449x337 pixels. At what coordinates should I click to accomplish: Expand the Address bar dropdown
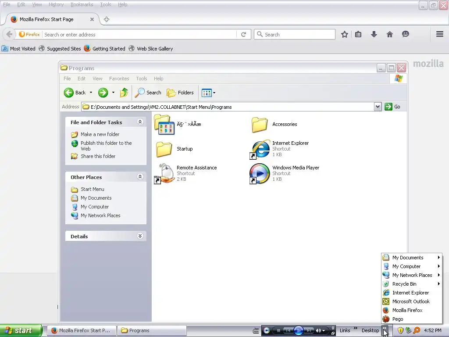coord(378,107)
